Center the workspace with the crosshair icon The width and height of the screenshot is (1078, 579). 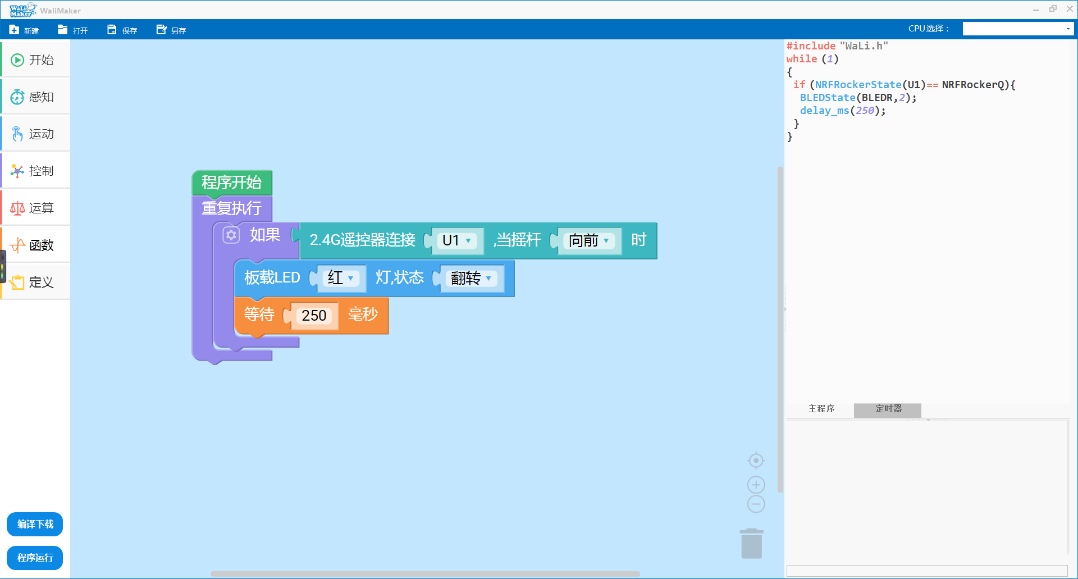pos(756,461)
